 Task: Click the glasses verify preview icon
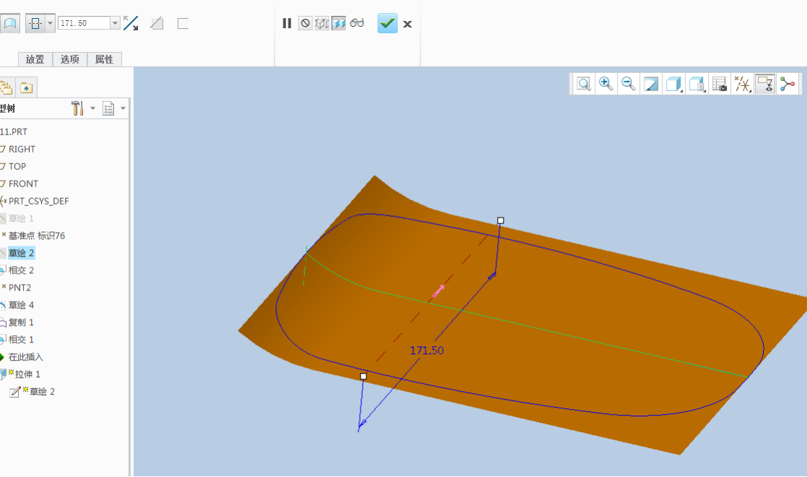pyautogui.click(x=357, y=22)
